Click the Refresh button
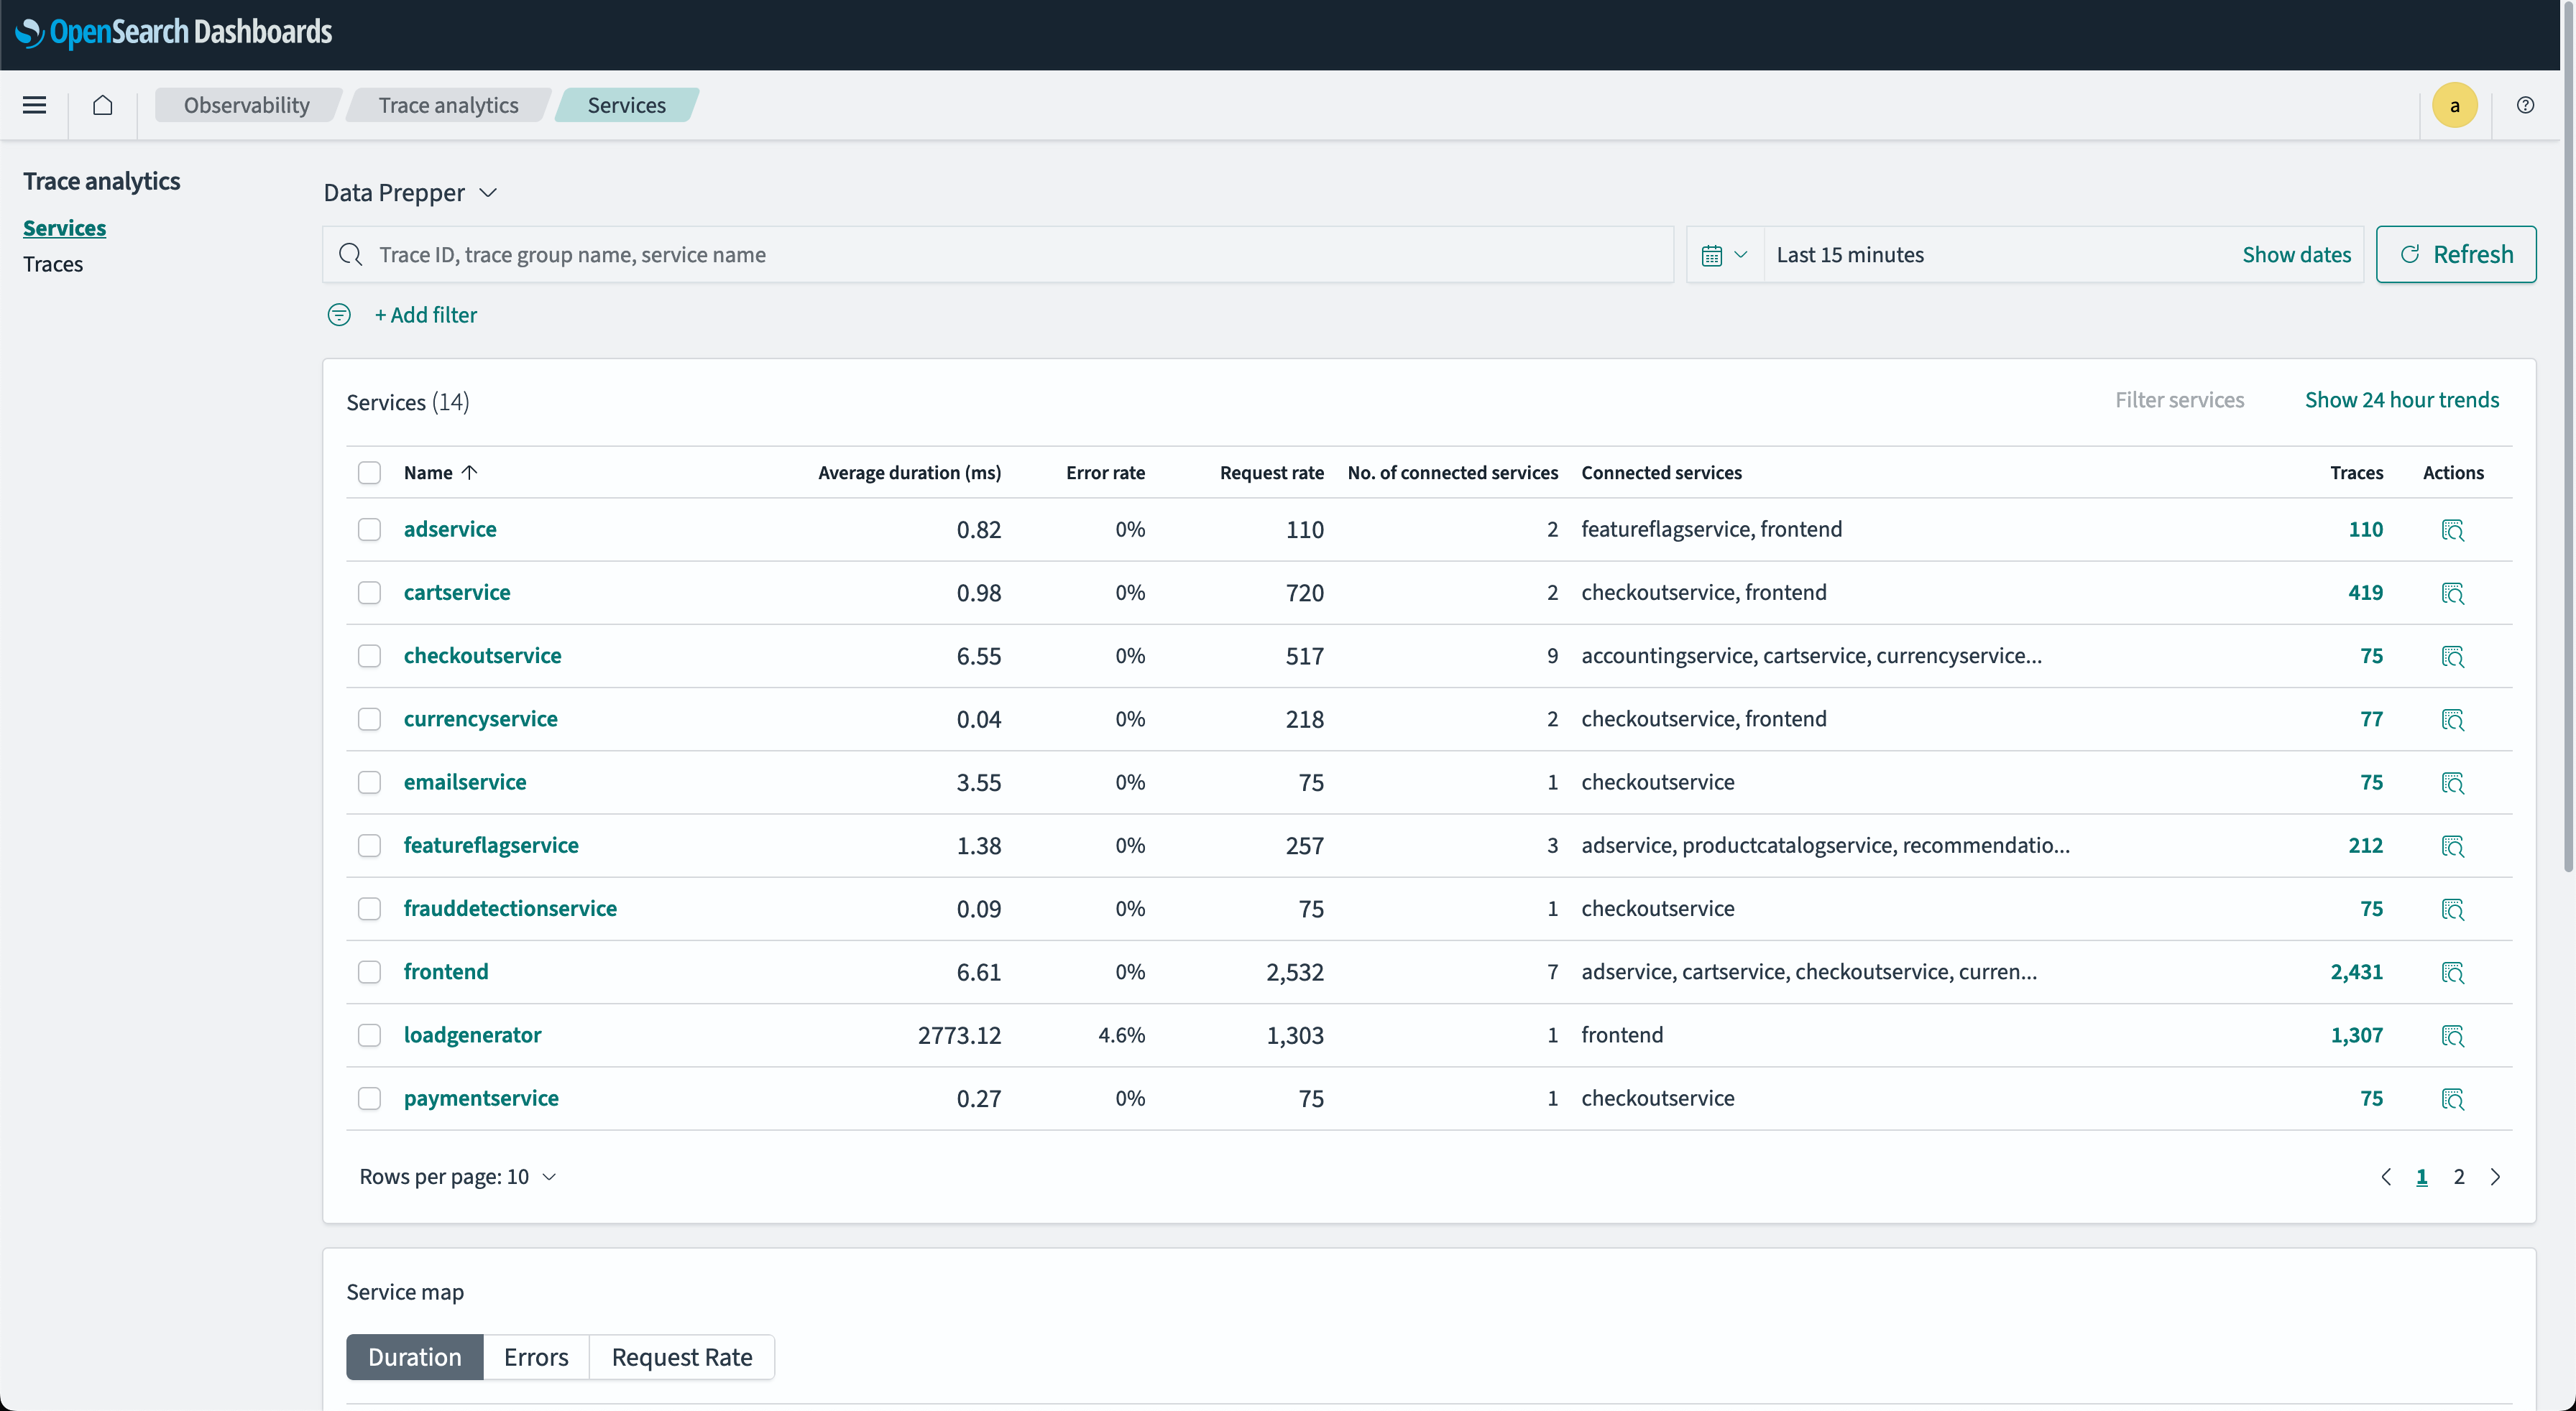This screenshot has width=2576, height=1411. point(2455,255)
